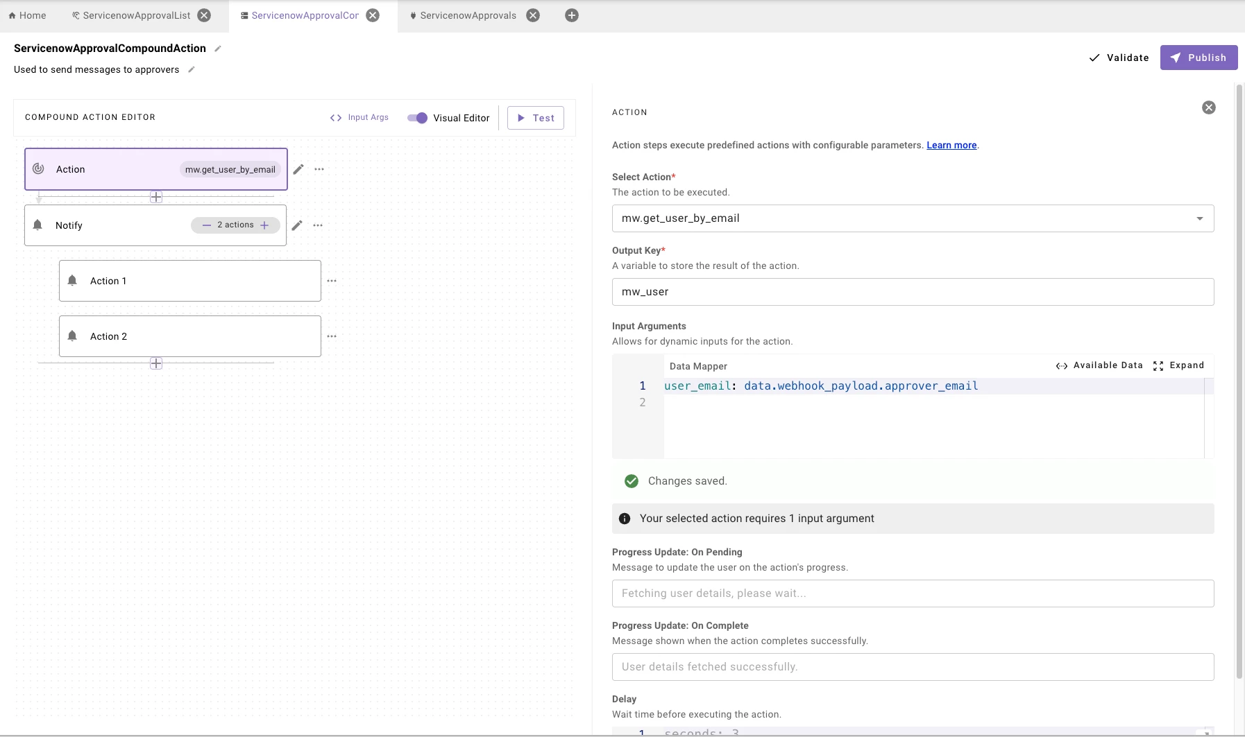Expand the Data Mapper editor

(x=1178, y=365)
